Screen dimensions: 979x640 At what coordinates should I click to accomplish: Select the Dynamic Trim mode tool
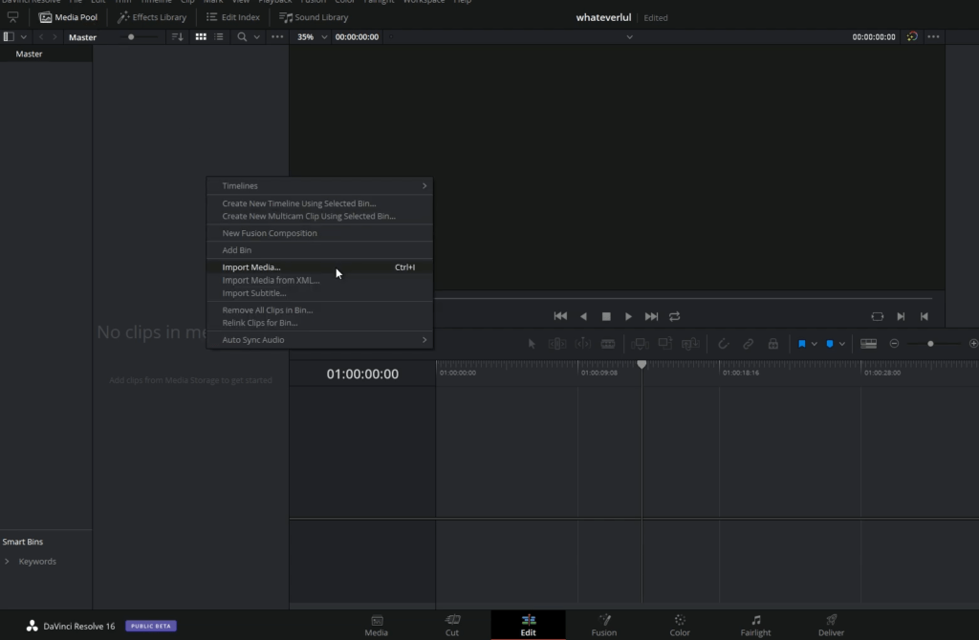(x=582, y=344)
